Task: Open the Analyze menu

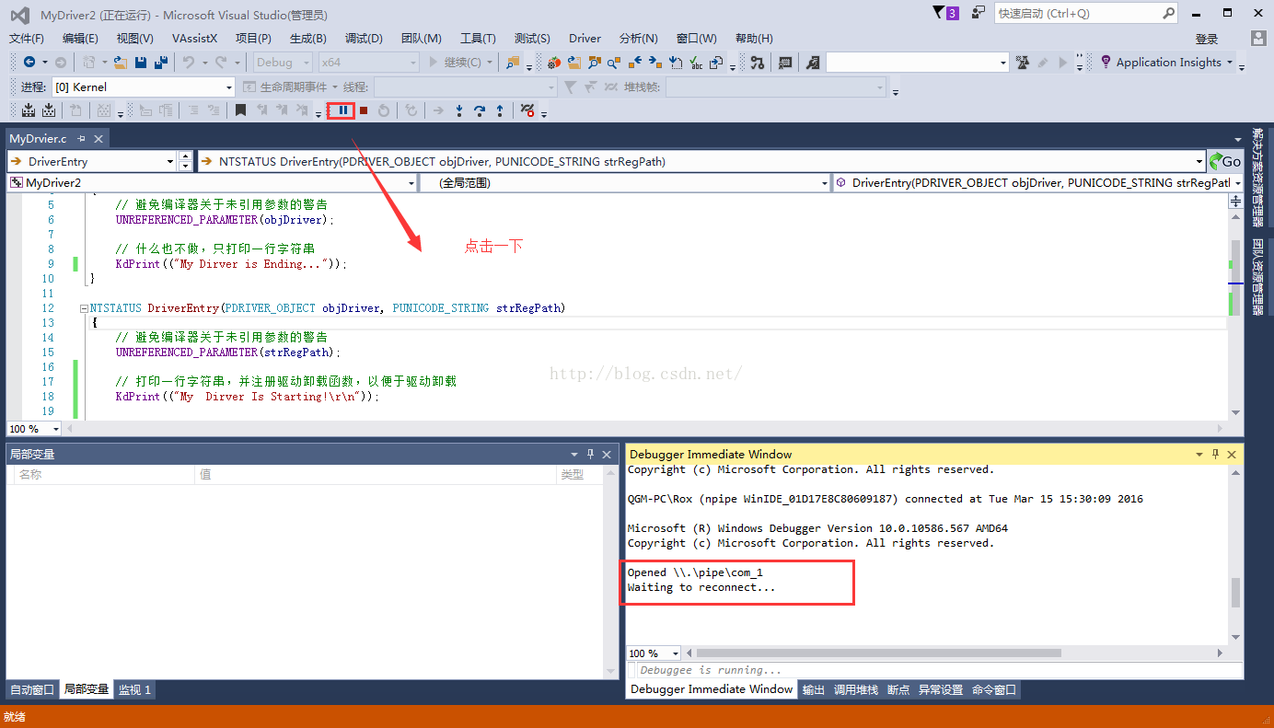Action: [638, 39]
